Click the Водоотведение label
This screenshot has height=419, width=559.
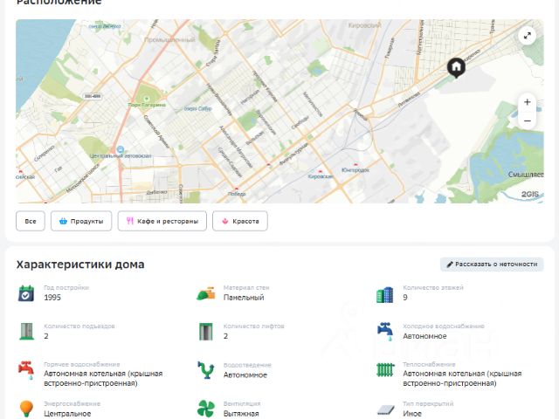pyautogui.click(x=247, y=365)
